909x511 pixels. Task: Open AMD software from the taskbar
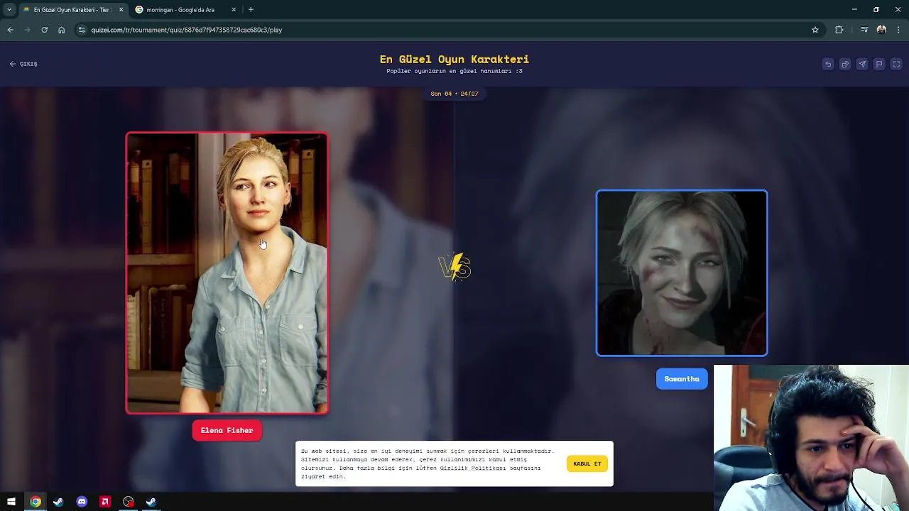tap(104, 502)
